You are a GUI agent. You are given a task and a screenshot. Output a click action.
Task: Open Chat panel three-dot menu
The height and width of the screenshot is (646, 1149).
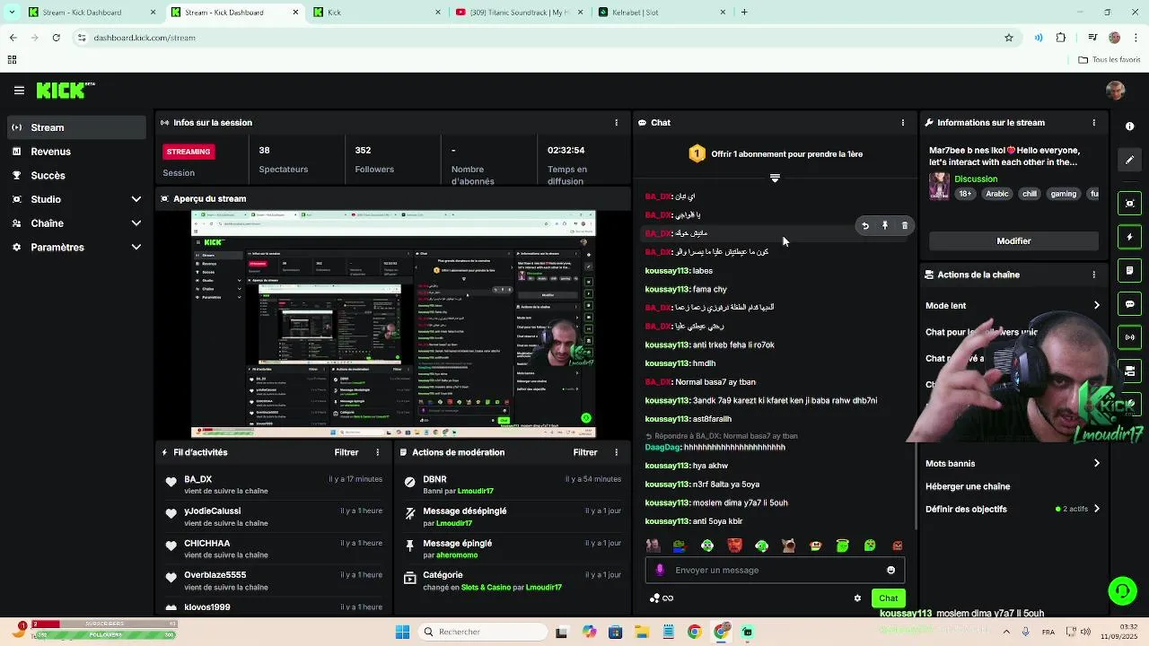pos(903,123)
